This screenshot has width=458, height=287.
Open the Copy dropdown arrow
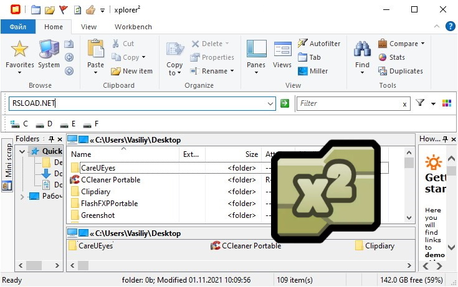click(143, 57)
